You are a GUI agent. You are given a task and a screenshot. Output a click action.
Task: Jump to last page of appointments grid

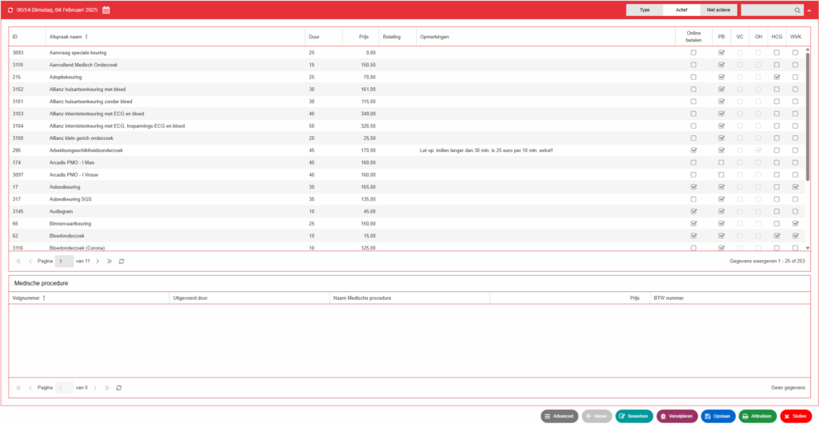pos(109,261)
